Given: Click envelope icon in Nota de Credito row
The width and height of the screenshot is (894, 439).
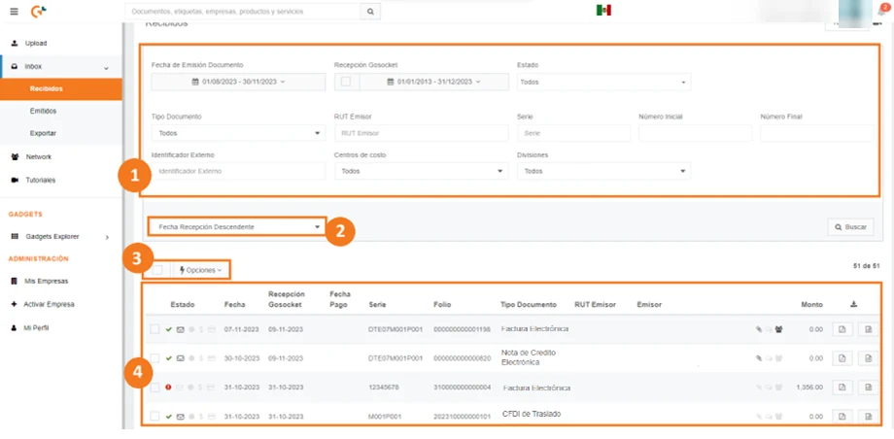Looking at the screenshot, I should pyautogui.click(x=180, y=358).
